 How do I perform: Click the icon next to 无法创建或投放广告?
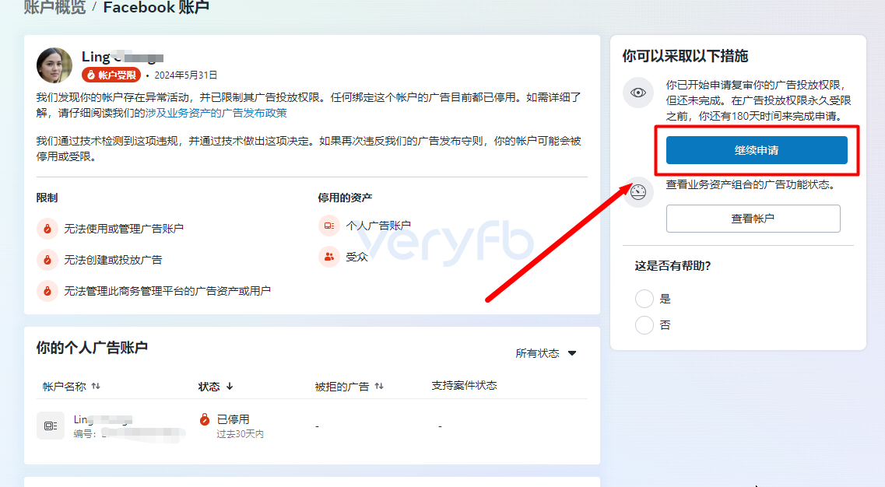47,260
